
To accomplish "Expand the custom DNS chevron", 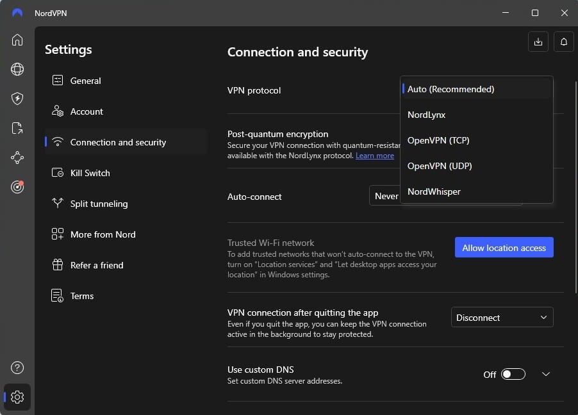I will [546, 374].
